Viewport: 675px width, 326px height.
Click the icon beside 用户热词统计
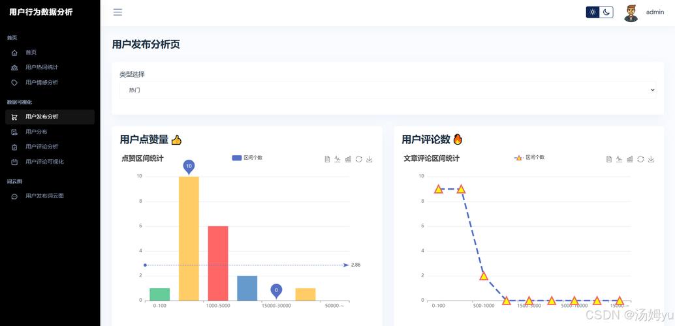[x=14, y=68]
